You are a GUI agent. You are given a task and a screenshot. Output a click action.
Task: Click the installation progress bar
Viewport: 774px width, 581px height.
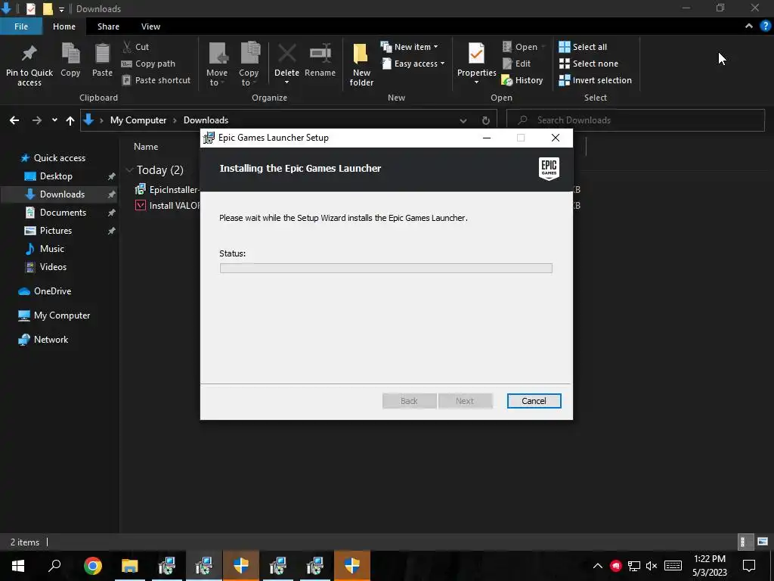(x=386, y=269)
